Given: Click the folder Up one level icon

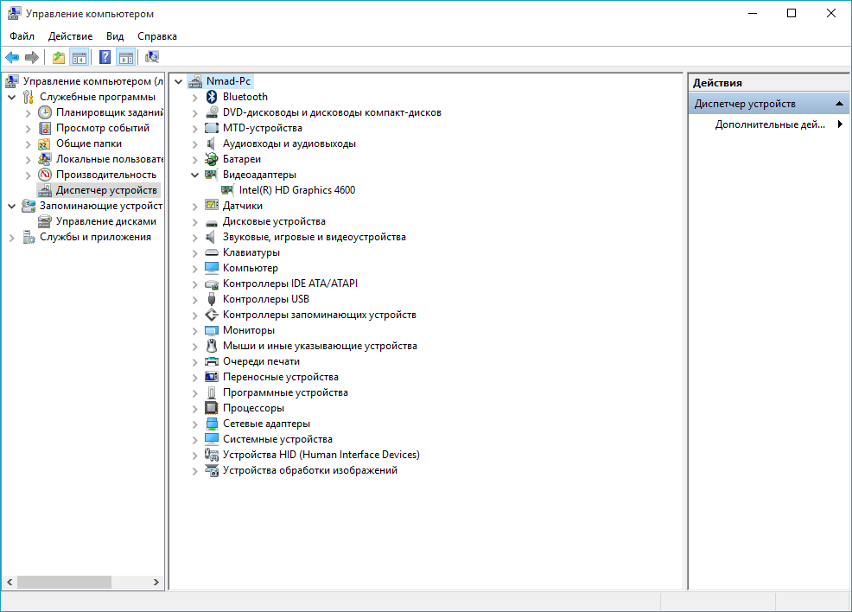Looking at the screenshot, I should coord(59,58).
